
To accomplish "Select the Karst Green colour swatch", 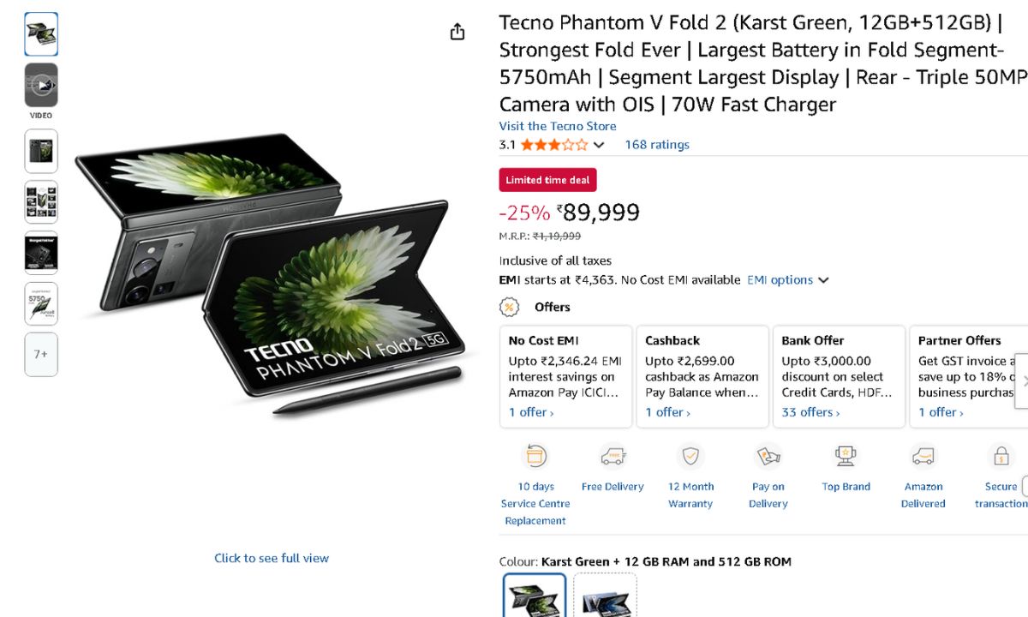I will 535,596.
